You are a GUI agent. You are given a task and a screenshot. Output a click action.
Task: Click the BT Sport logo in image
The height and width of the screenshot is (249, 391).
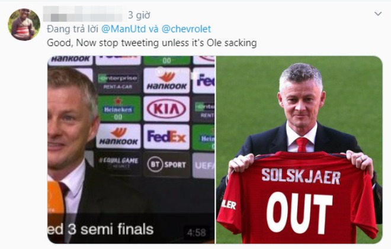coord(166,164)
